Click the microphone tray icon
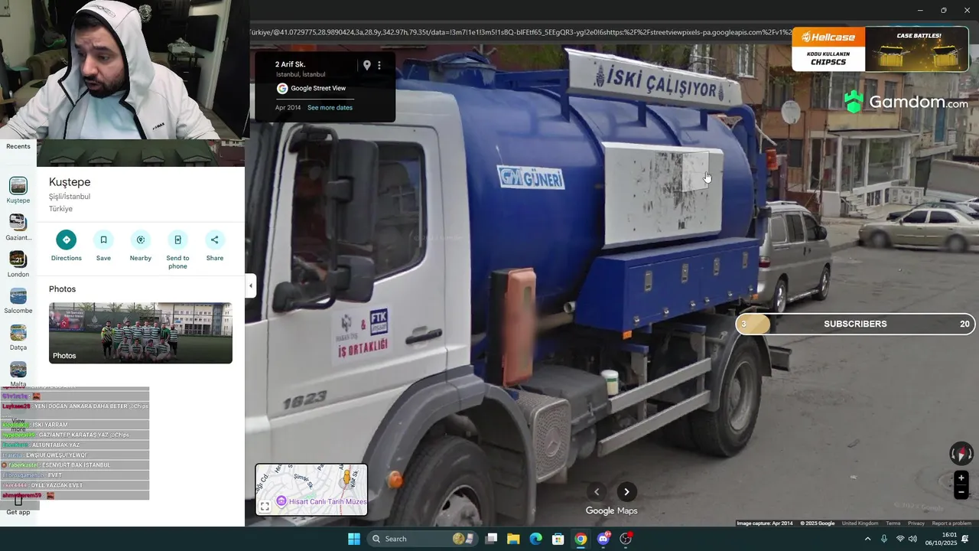 pos(884,539)
